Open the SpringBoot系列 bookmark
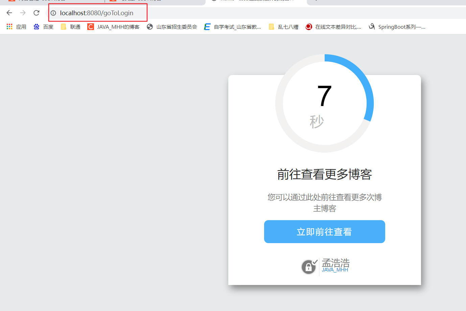 (x=397, y=26)
